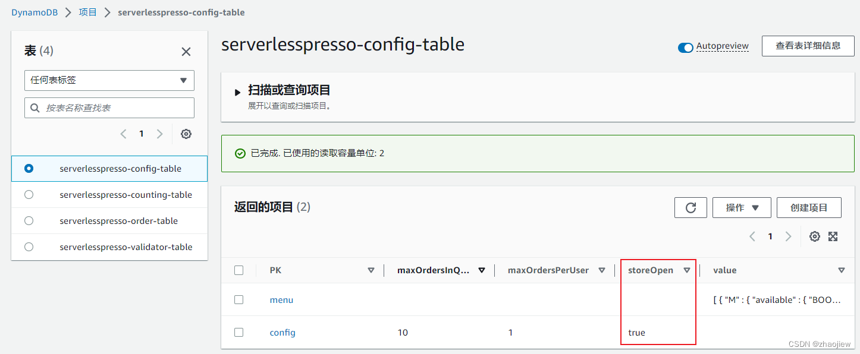
Task: Open the 操作 actions dropdown
Action: (x=742, y=208)
